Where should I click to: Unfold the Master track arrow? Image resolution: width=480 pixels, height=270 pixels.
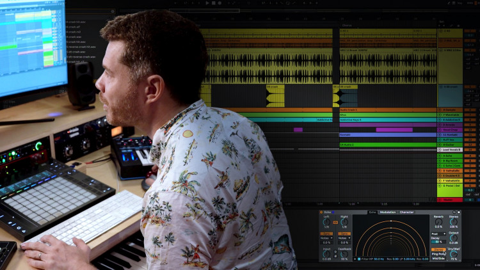(x=440, y=200)
